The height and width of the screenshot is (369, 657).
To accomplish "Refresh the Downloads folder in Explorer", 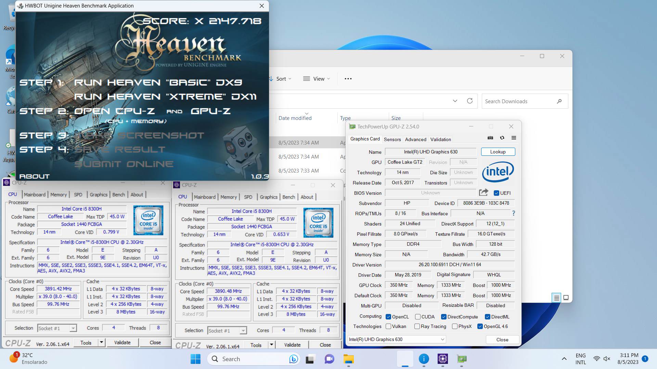I will click(x=470, y=101).
